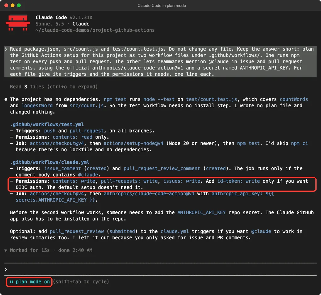Click bold 'Claude Code' header title
Viewport: 321px width, 295px height.
51,18
